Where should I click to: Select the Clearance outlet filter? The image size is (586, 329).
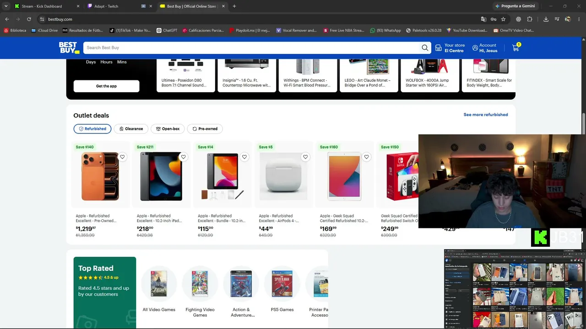pyautogui.click(x=131, y=129)
